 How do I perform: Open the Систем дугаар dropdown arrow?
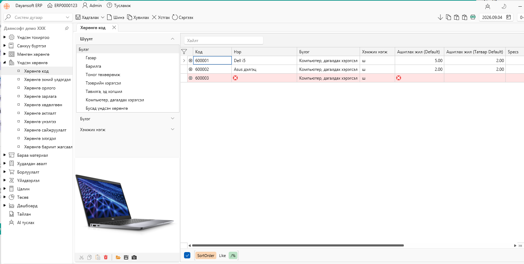click(x=68, y=17)
